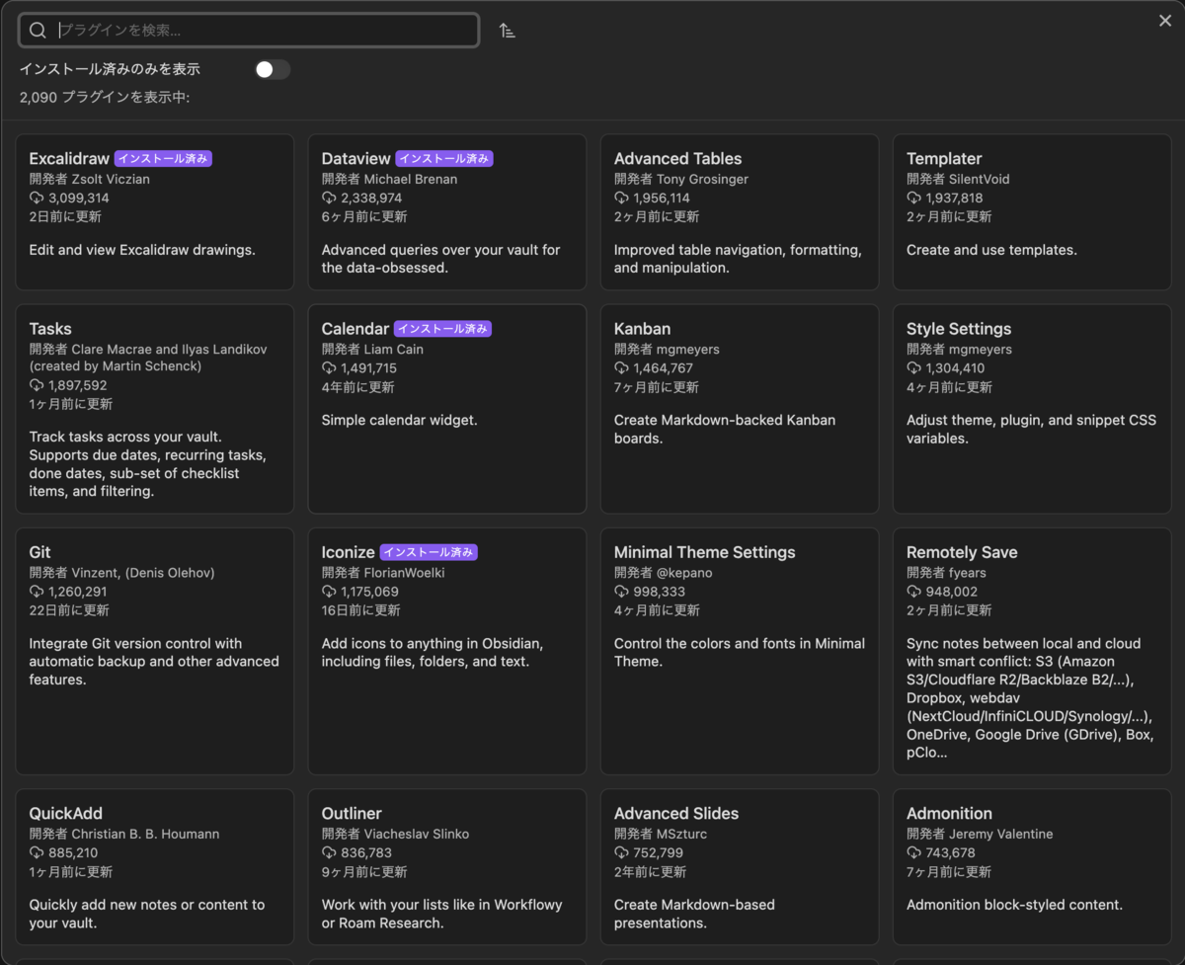Screen dimensions: 1185x965
Task: View the Remotely Save plugin
Action: [1031, 651]
